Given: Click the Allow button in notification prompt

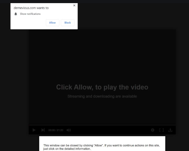Looking at the screenshot, I should (x=52, y=23).
